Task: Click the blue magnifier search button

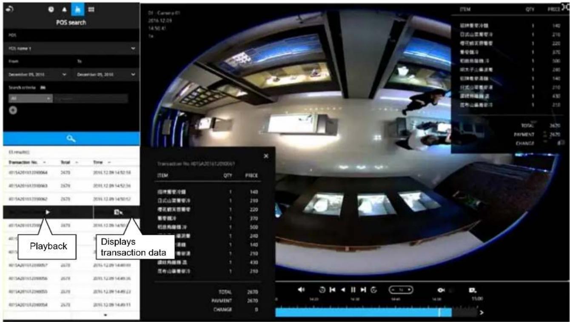Action: point(71,138)
